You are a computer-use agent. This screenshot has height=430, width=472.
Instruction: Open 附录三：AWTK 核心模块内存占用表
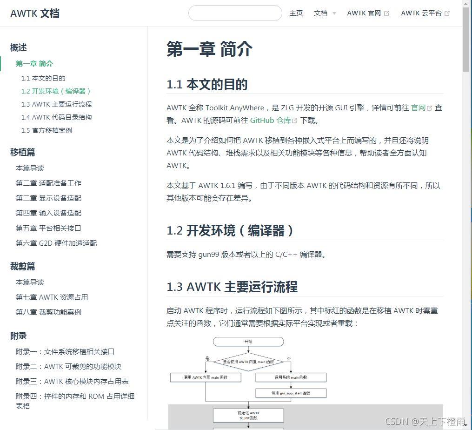72,382
